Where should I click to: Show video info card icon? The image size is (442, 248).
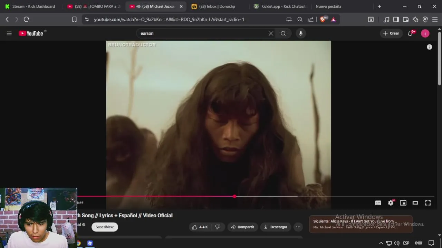[x=429, y=47]
